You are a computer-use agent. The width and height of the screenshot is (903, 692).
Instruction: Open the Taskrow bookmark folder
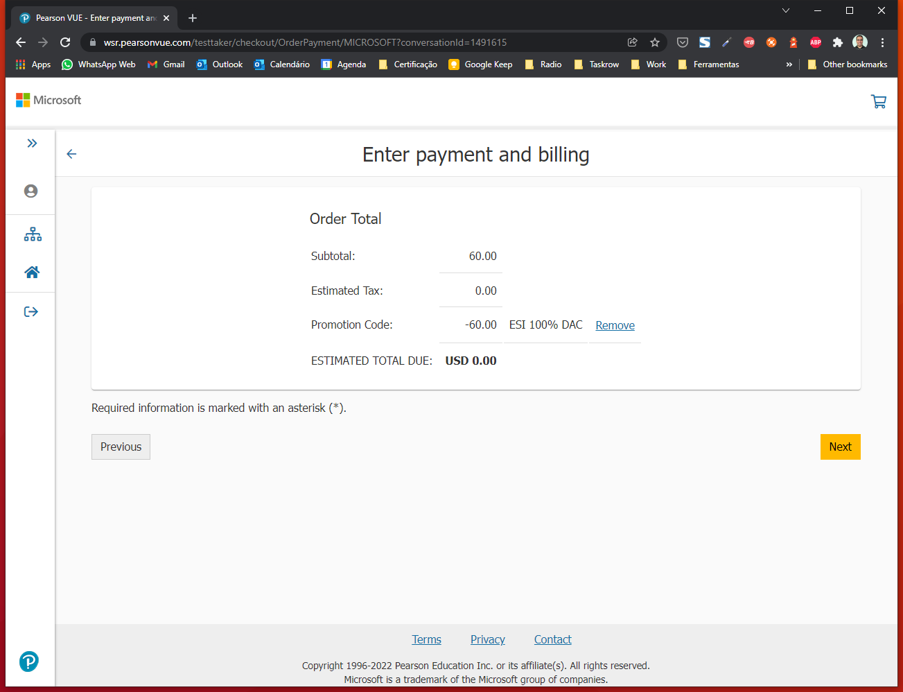(x=597, y=64)
